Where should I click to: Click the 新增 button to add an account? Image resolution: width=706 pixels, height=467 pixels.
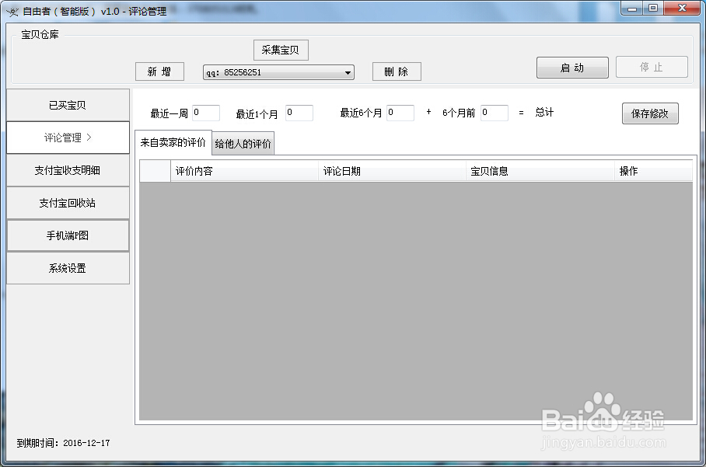159,71
